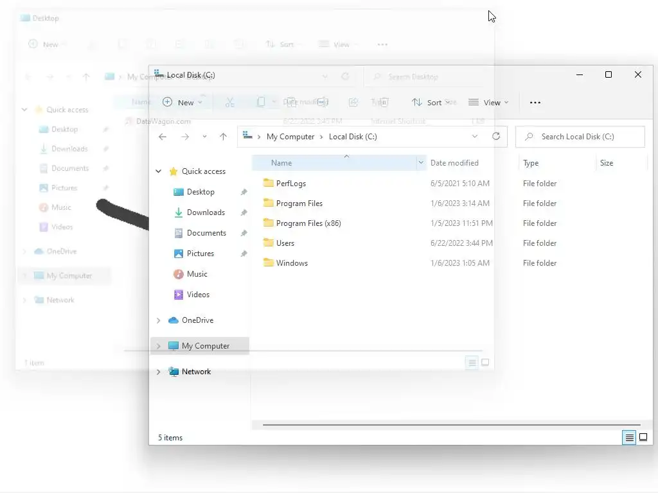Maximize the Local Disk (C:) window

609,74
